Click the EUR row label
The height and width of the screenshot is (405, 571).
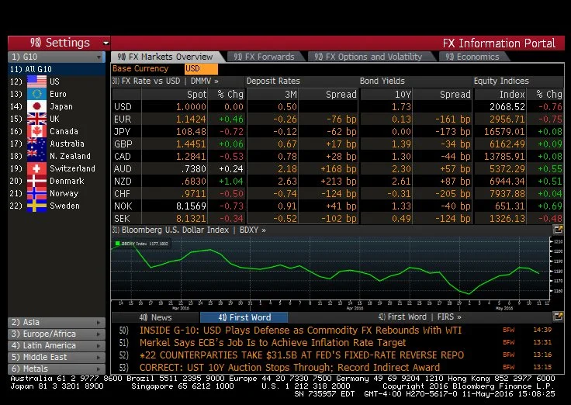coord(123,119)
